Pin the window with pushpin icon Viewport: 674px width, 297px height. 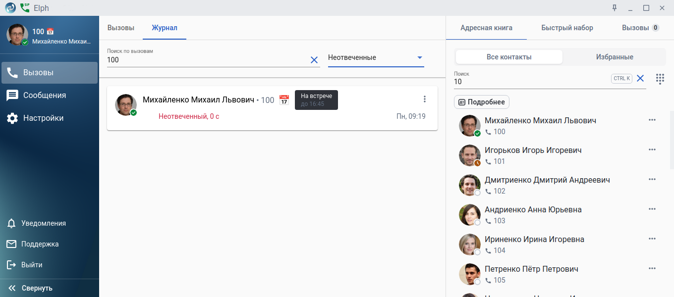tap(615, 8)
